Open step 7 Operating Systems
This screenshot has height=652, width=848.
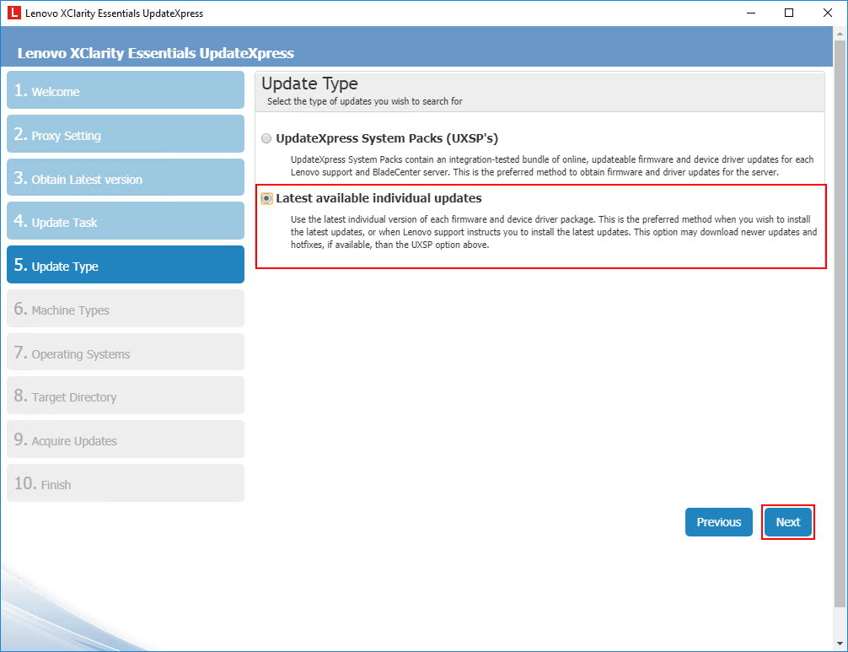click(126, 353)
